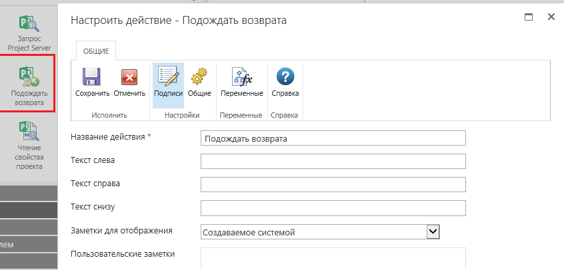This screenshot has height=270, width=564.
Task: Click the Сохранить floppy disk icon
Action: (92, 76)
